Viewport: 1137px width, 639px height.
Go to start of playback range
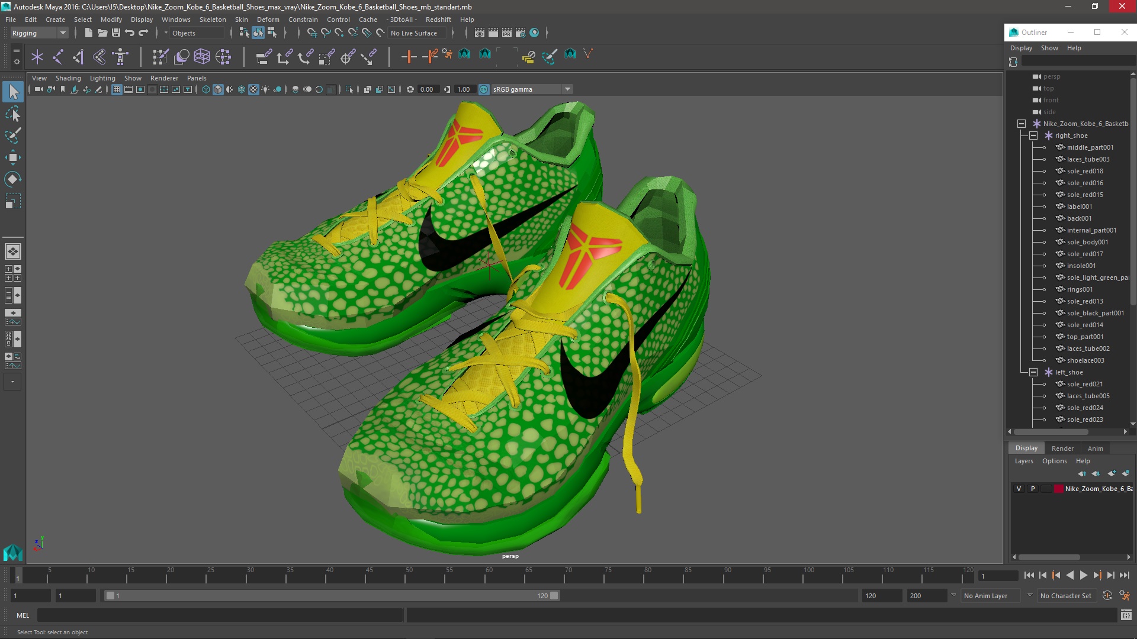(x=1029, y=575)
